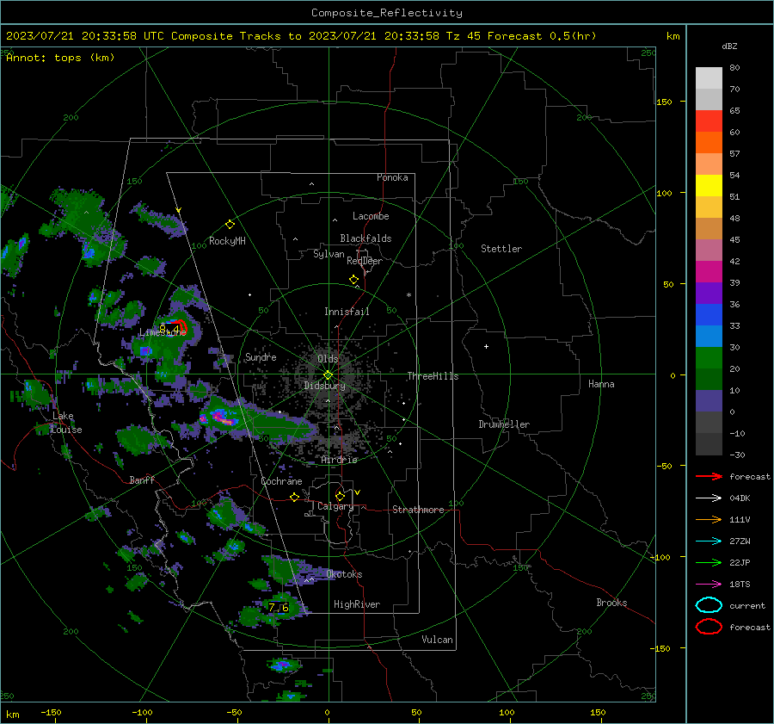774x724 pixels.
Task: Click the Calgary label
Action: click(x=335, y=506)
